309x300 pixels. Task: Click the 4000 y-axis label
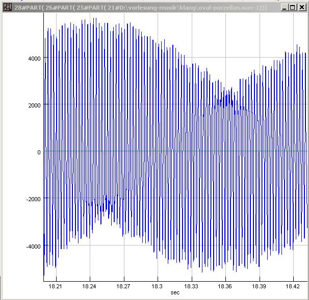pos(34,59)
